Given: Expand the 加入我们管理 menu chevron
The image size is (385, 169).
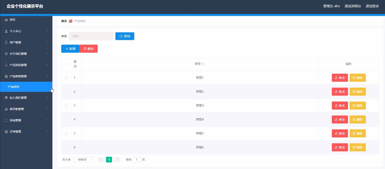Looking at the screenshot, I should click(x=47, y=97).
